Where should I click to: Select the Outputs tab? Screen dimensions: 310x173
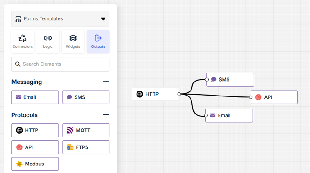[98, 41]
